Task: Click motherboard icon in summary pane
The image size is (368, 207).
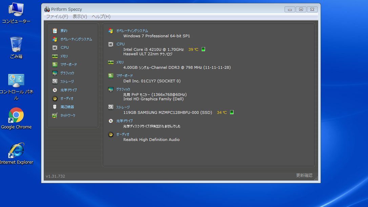Action: 111,76
